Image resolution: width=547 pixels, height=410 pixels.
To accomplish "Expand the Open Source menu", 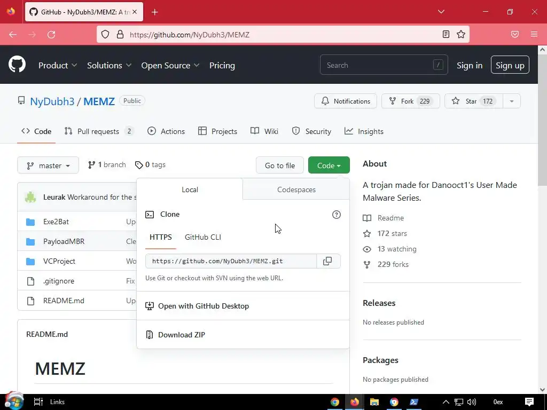I will pos(170,65).
